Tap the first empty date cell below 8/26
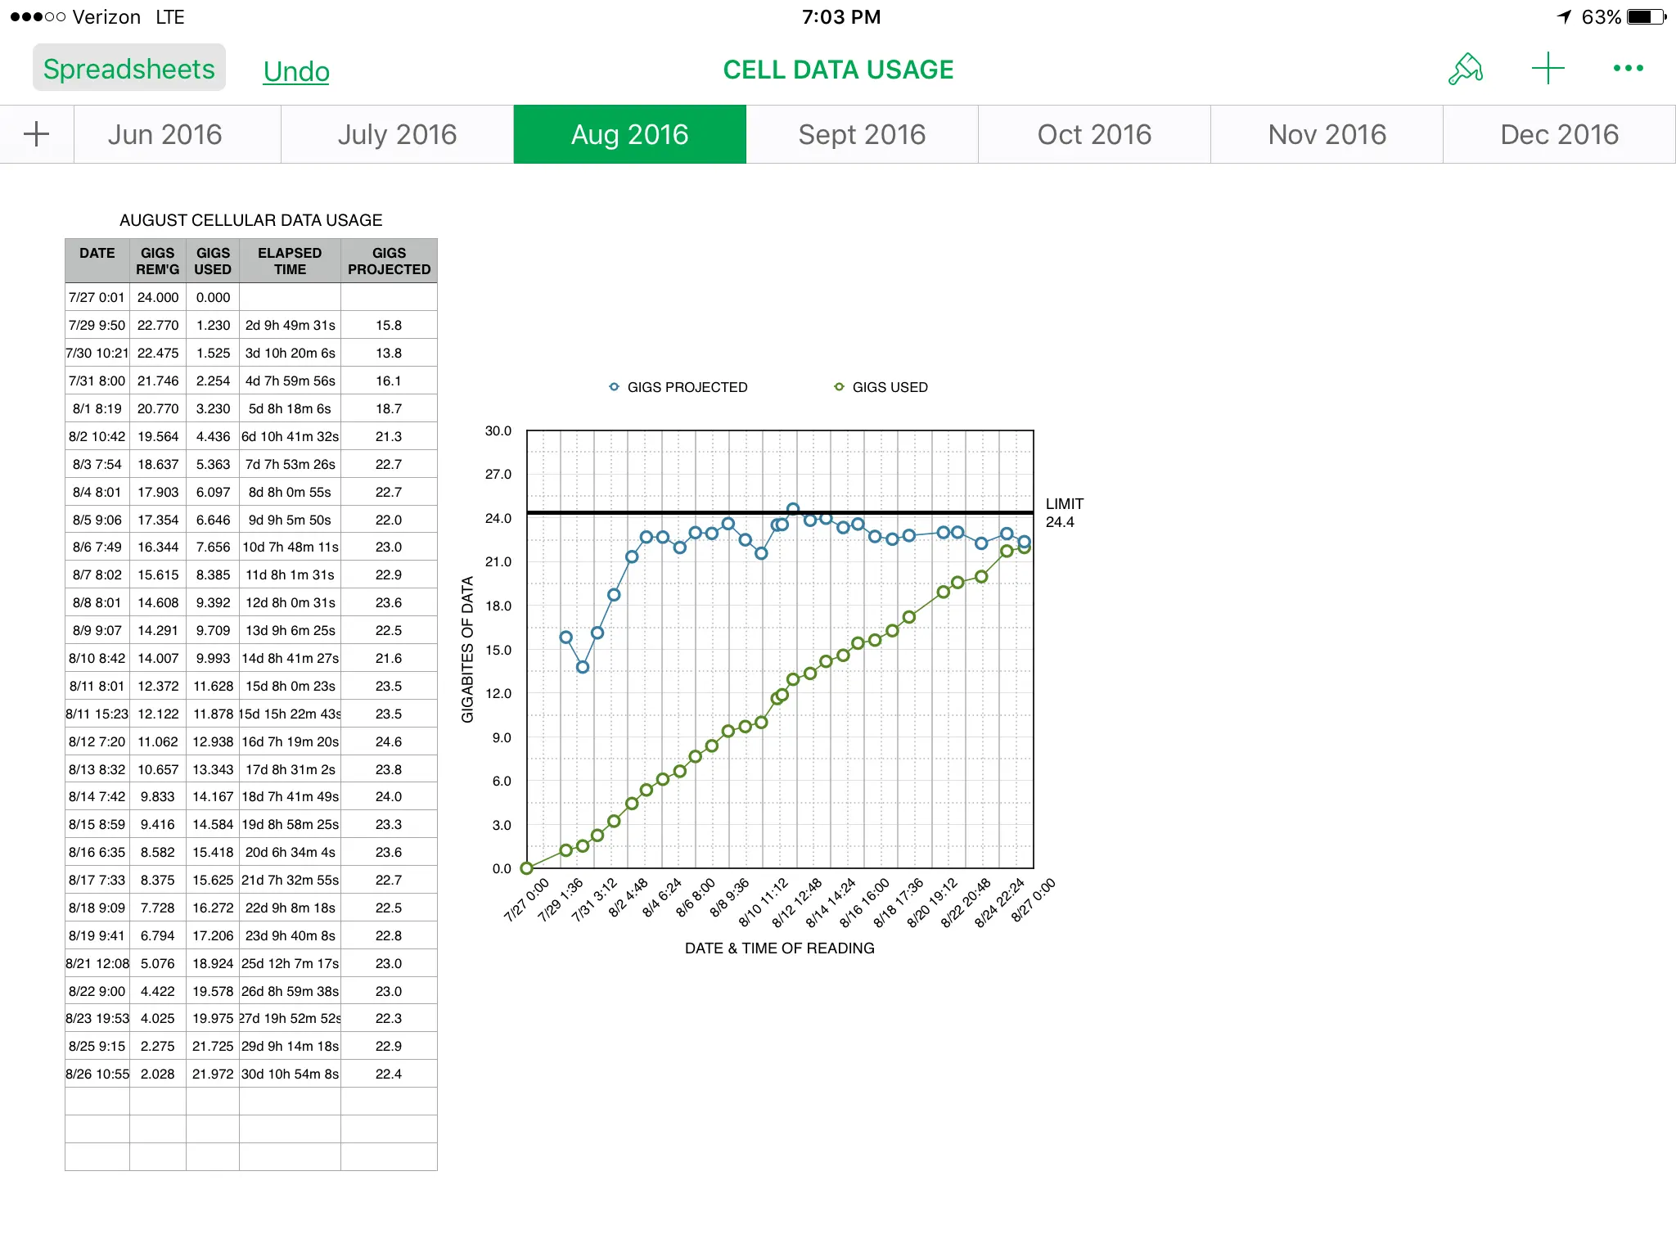Image resolution: width=1676 pixels, height=1257 pixels. click(97, 1102)
